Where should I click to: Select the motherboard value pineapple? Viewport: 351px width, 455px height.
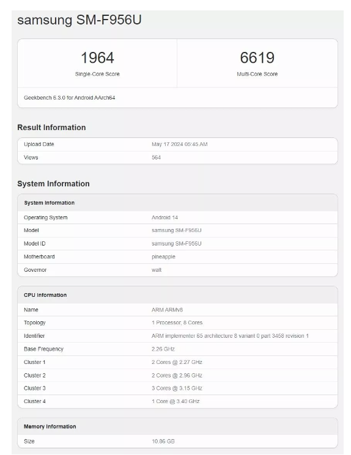[163, 257]
